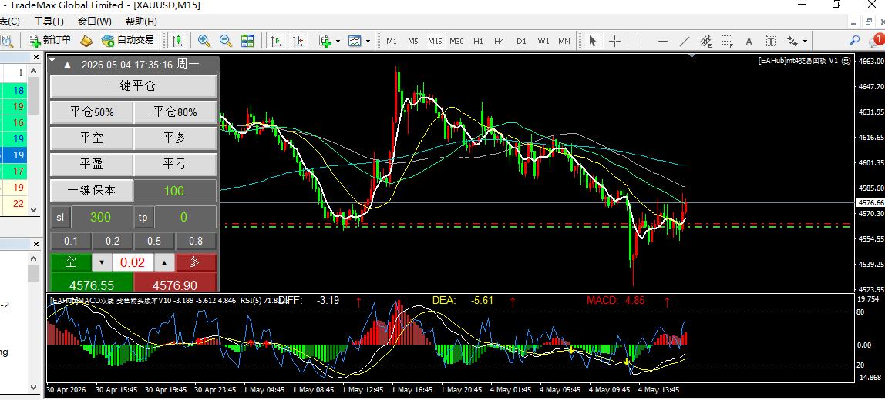The height and width of the screenshot is (400, 885).
Task: Choose the equidistant channel tool
Action: pos(705,41)
